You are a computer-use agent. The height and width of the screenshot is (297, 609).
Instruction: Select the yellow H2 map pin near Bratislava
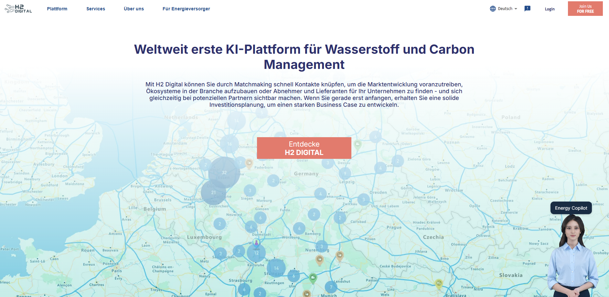(439, 283)
